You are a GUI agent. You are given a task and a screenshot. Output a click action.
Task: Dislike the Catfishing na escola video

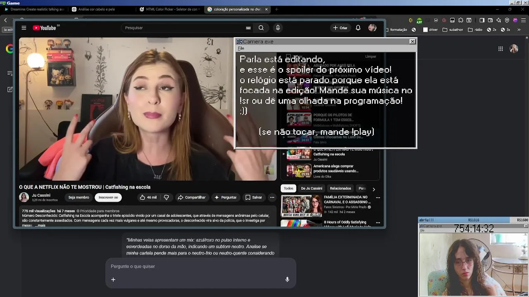(x=166, y=198)
